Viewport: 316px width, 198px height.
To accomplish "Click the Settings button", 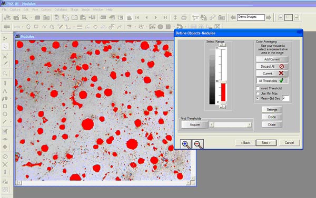I will [272, 110].
